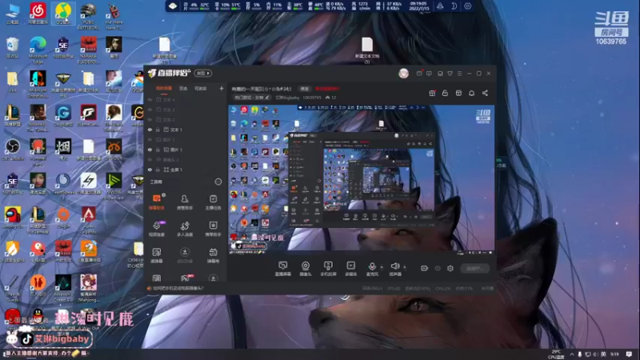
Task: Start 视频连麦 from the toolbox
Action: coord(156,229)
